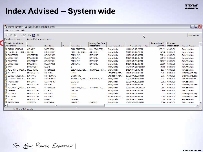Viewport: 203px width, 152px height.
Task: Click the Advised Indexes for Lp18ut14 label
Action: coord(40,39)
